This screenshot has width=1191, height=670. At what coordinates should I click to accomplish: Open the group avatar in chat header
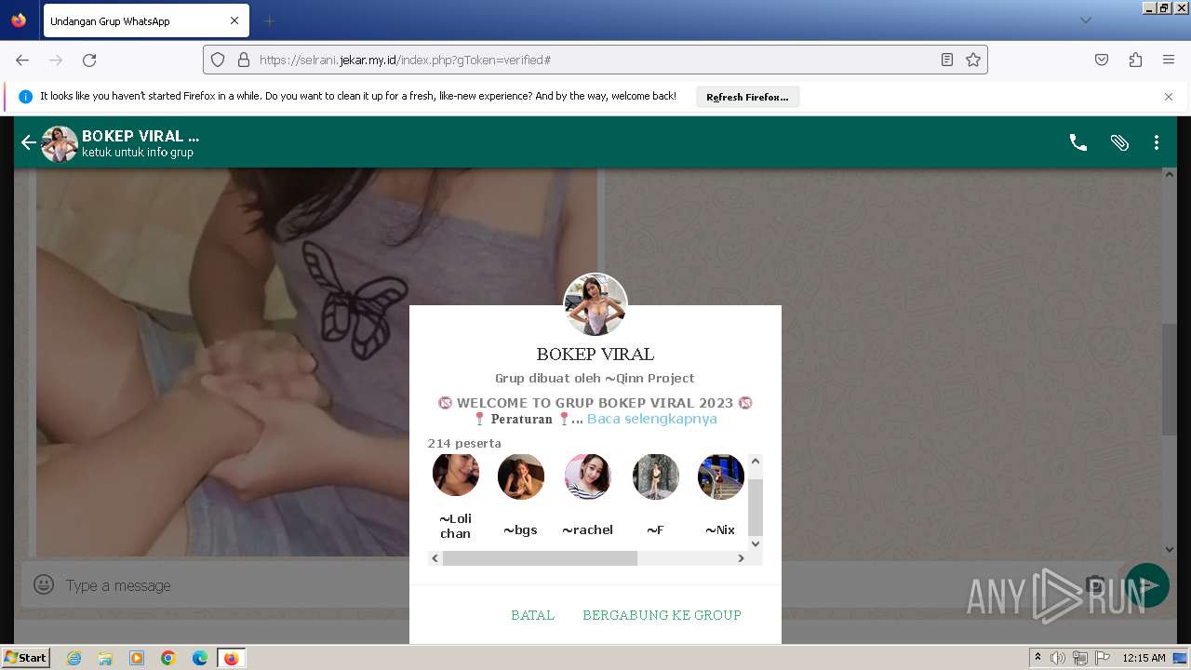click(60, 143)
